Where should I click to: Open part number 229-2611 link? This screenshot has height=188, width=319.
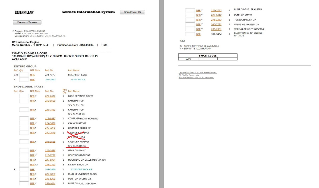pos(50,96)
